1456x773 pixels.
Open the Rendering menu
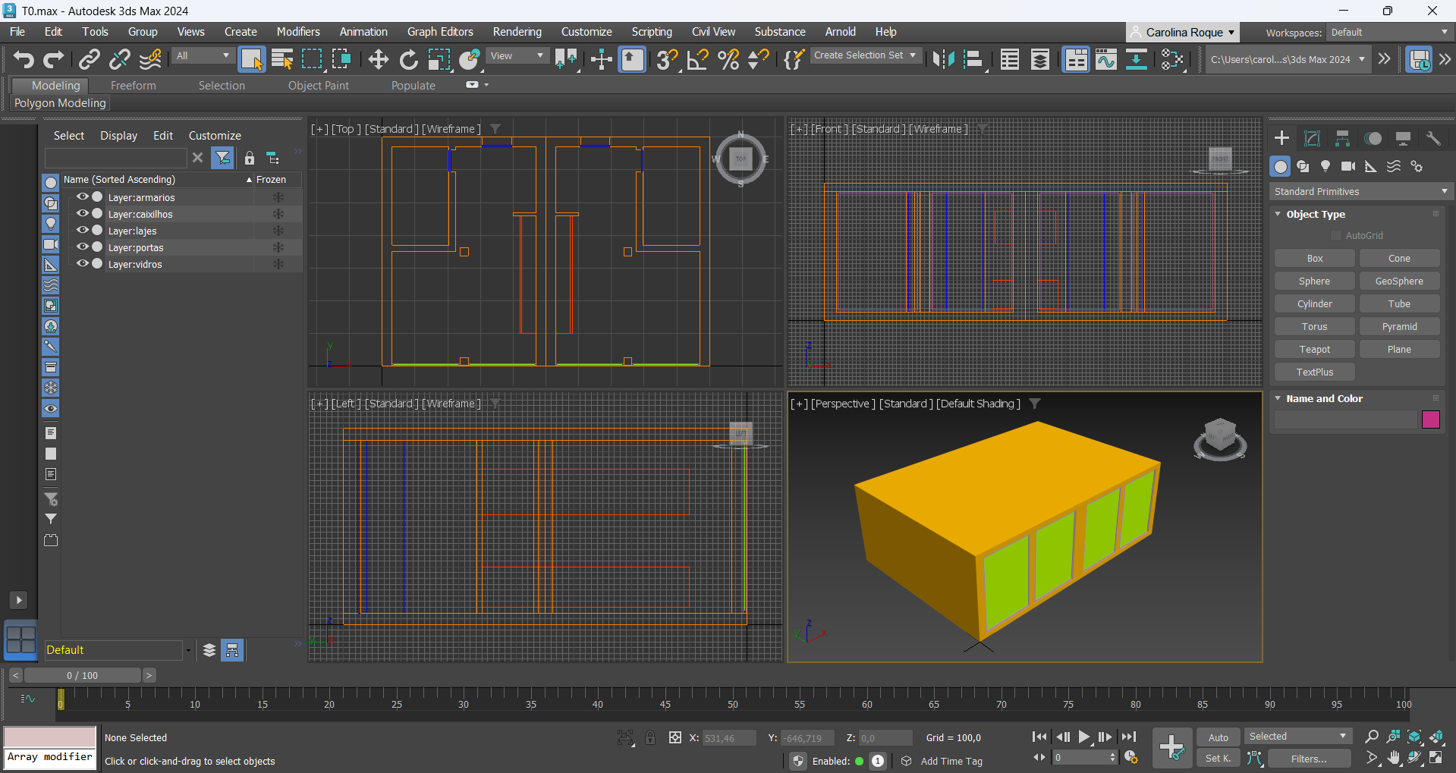pos(517,32)
